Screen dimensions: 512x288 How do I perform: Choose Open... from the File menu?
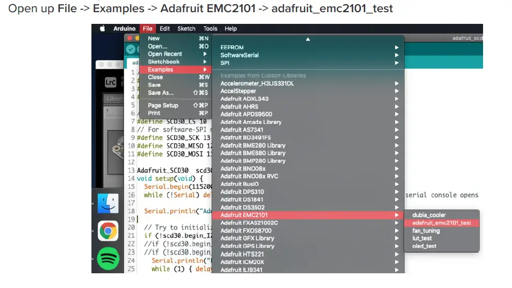click(x=176, y=46)
